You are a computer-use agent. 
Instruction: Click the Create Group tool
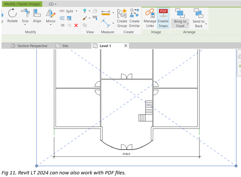coord(122,18)
